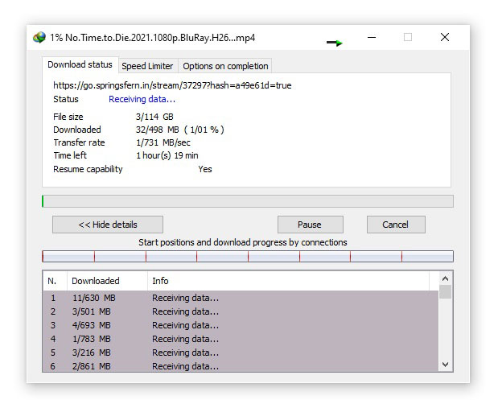Click the N. column header
Viewport: 498px width, 400px height.
click(x=55, y=281)
